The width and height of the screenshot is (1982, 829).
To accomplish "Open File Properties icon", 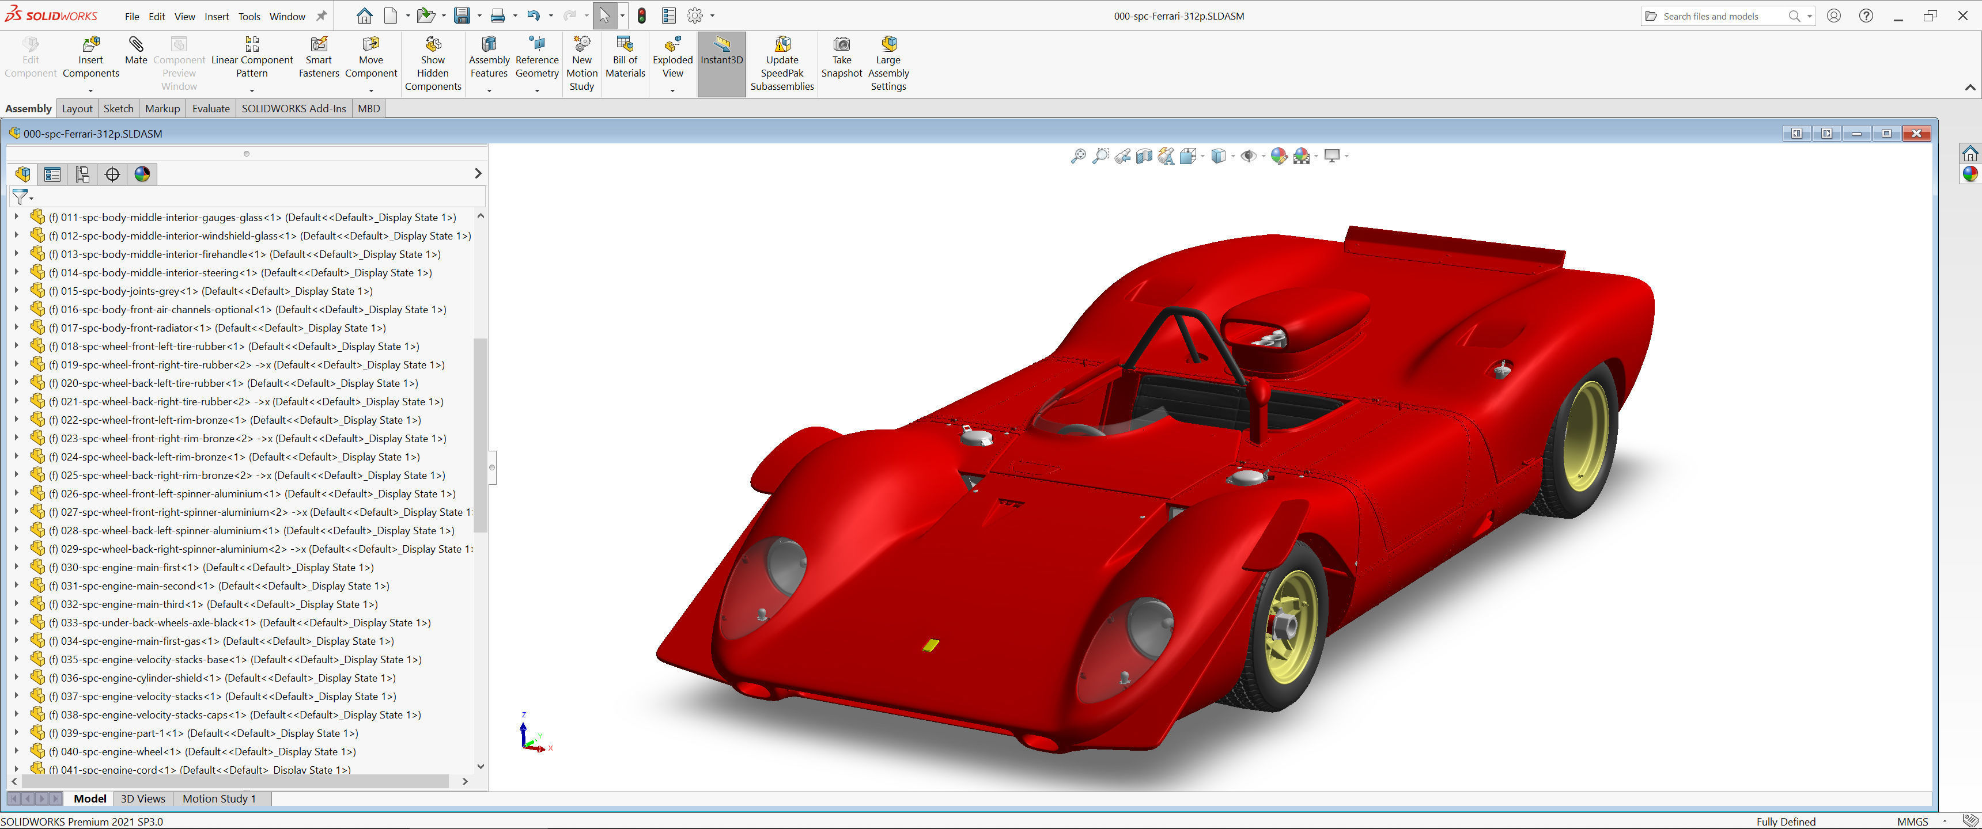I will click(x=668, y=16).
